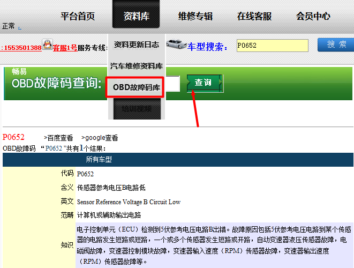The image size is (354, 268).
Task: Click the OBD fault code query input box
Action: pyautogui.click(x=173, y=84)
